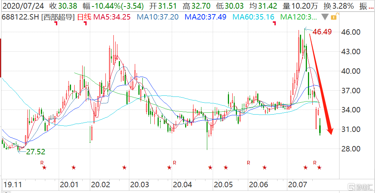Click the 43.00 price axis label
375x193 pixels.
click(x=350, y=52)
